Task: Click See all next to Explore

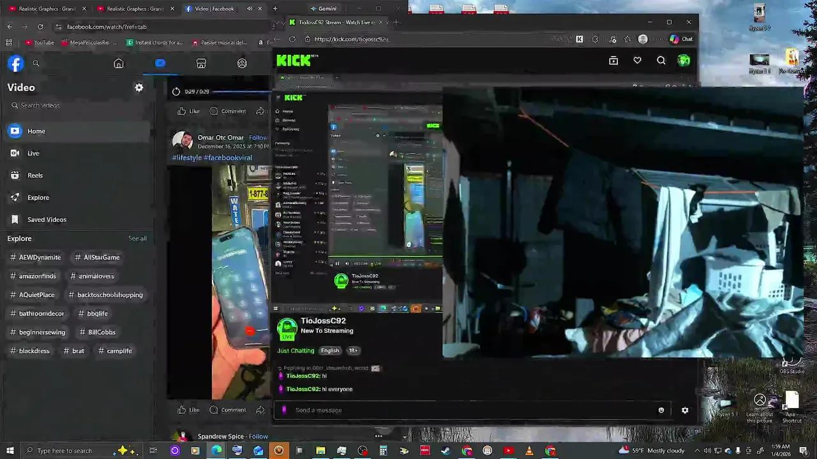Action: [137, 238]
